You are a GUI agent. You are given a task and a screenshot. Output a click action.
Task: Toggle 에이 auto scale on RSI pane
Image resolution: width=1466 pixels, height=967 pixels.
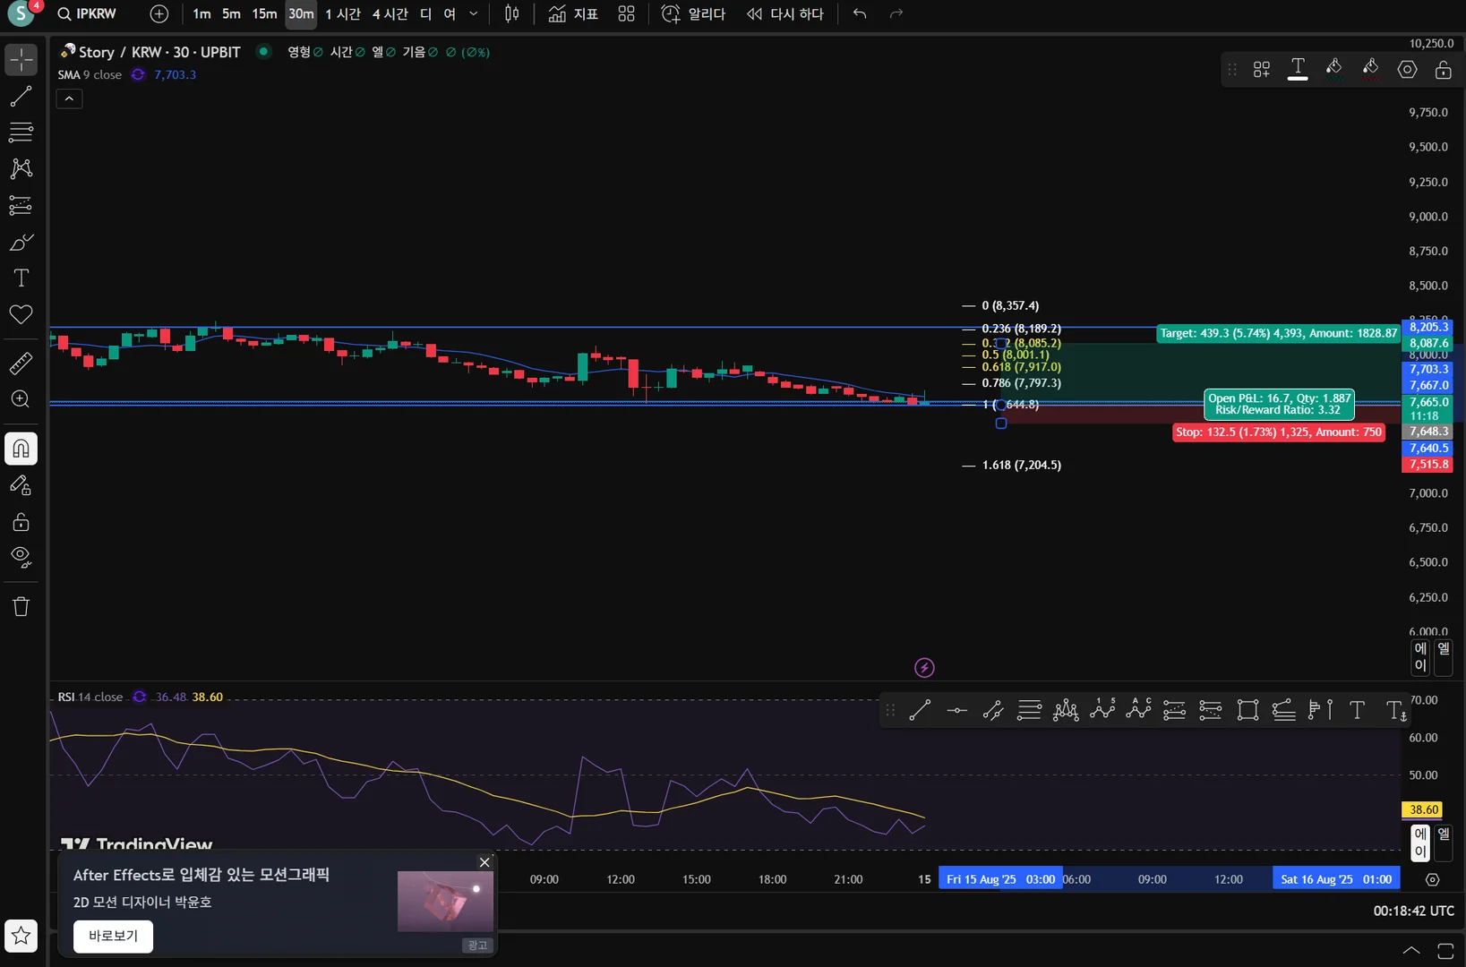1420,843
